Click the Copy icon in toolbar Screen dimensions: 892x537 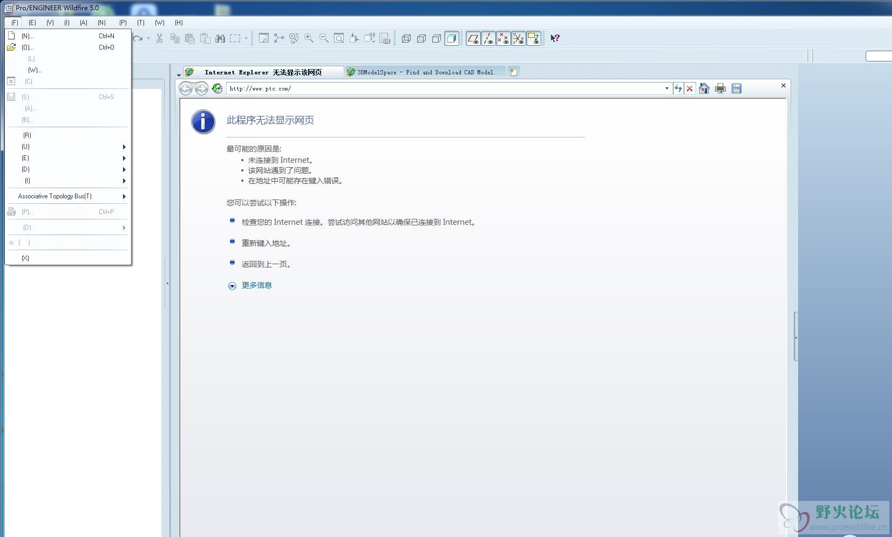point(175,38)
